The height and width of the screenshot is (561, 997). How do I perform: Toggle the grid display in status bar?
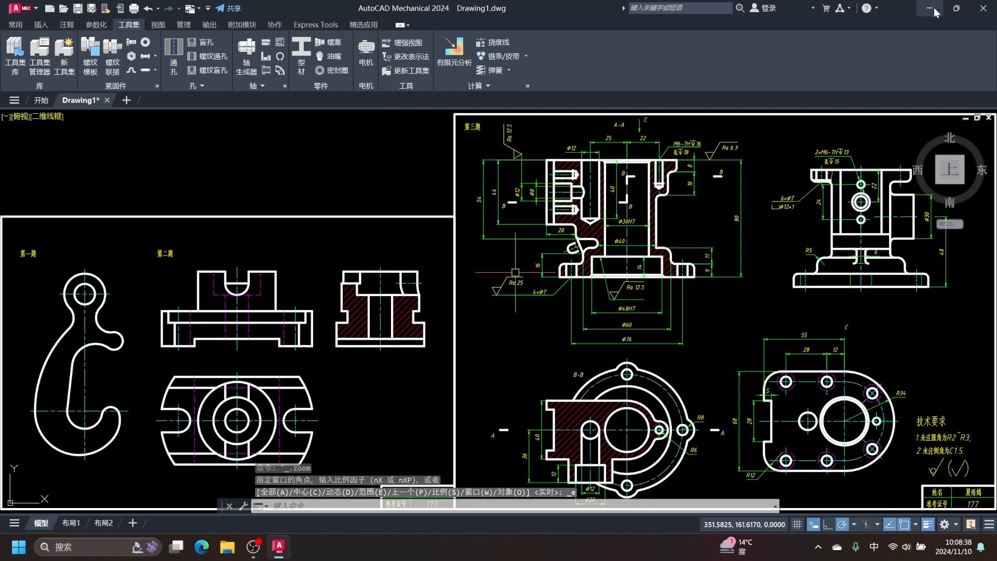click(797, 525)
